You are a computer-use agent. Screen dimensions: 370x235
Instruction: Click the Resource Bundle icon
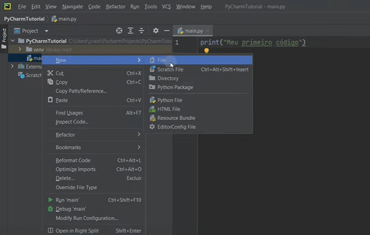pyautogui.click(x=152, y=117)
